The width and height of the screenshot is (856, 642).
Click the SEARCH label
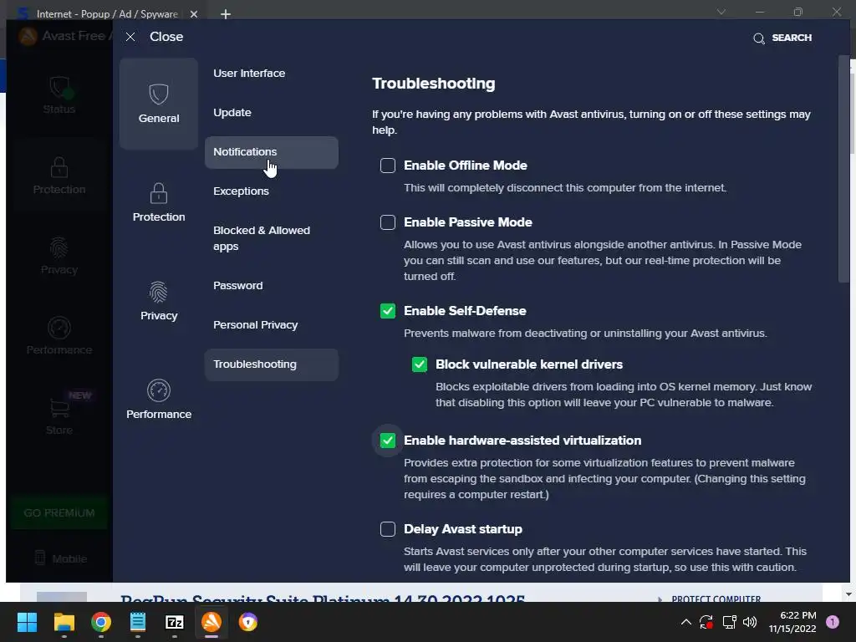point(792,38)
